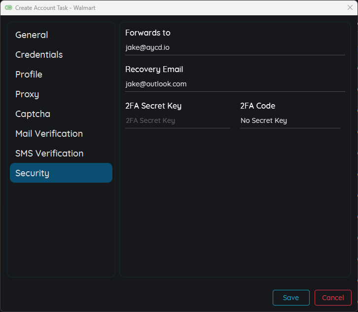Open the Captcha settings tab
Viewport: 358px width, 312px height.
(33, 114)
